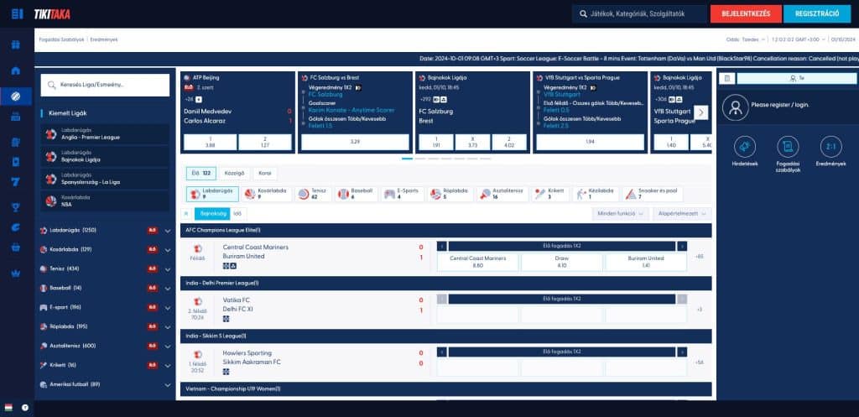Expand the Labdarúgás (1250) category

click(168, 230)
